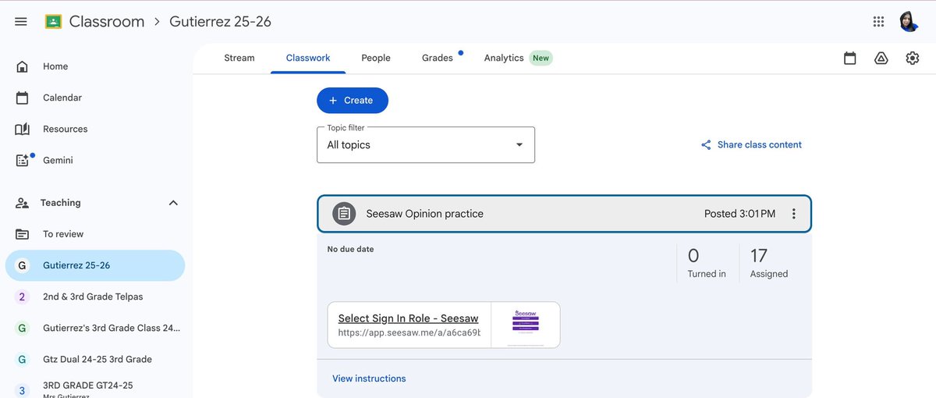This screenshot has width=936, height=398.
Task: Select Gutierrez 25-26 class in sidebar
Action: point(94,265)
